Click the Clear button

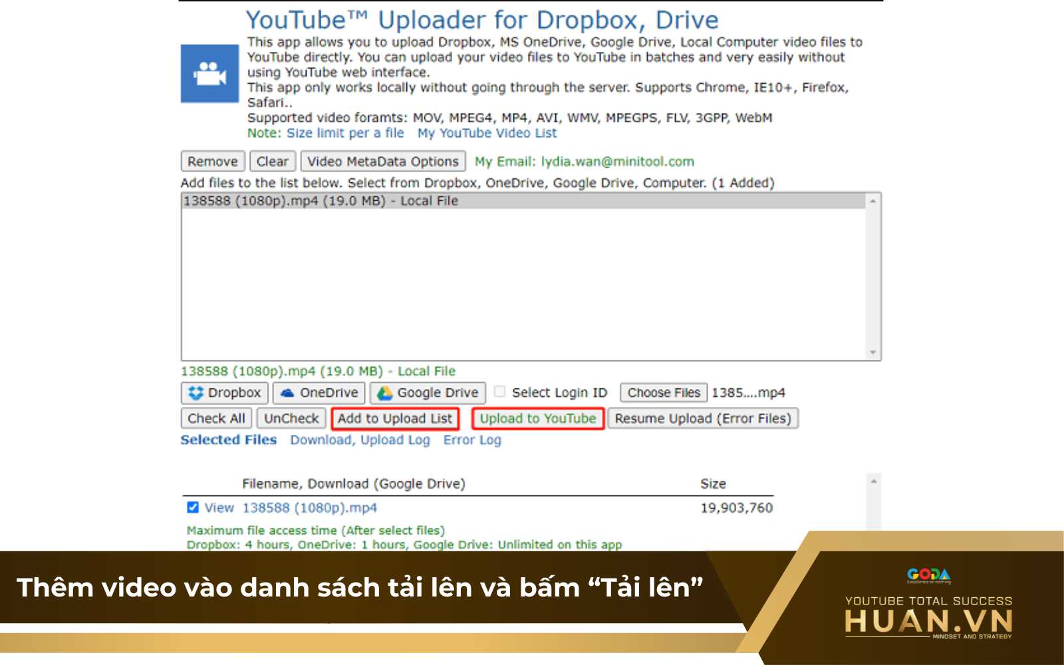point(273,162)
